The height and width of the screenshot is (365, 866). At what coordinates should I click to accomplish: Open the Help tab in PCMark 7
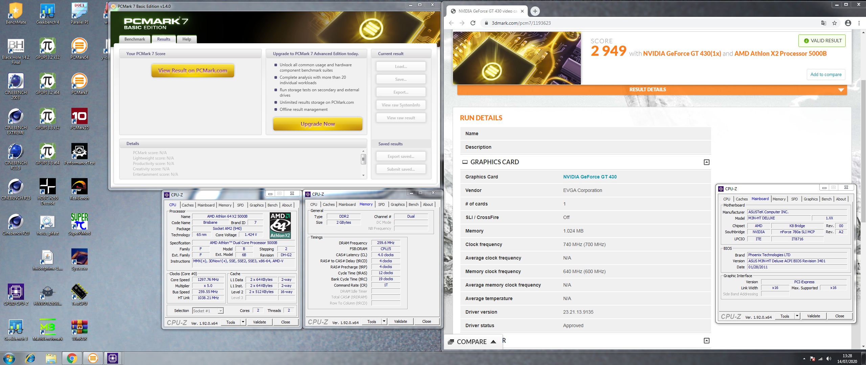(x=187, y=39)
